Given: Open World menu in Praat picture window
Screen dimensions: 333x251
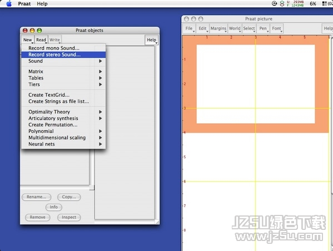Looking at the screenshot, I should (235, 28).
